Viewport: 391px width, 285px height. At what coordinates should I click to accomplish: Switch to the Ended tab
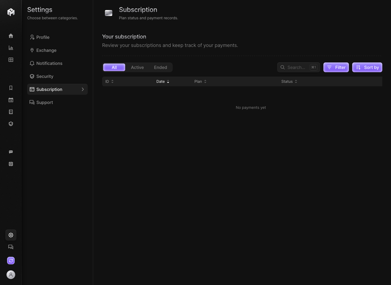tap(160, 67)
